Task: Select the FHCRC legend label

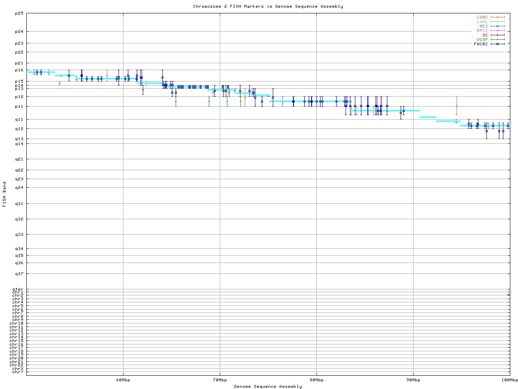Action: [481, 44]
